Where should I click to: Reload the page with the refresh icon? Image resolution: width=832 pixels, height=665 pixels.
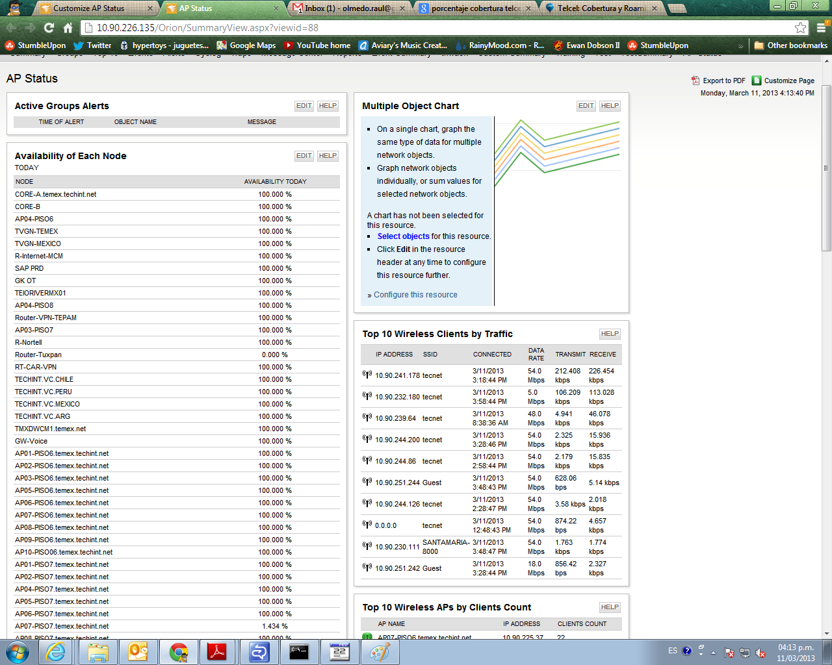tap(49, 28)
